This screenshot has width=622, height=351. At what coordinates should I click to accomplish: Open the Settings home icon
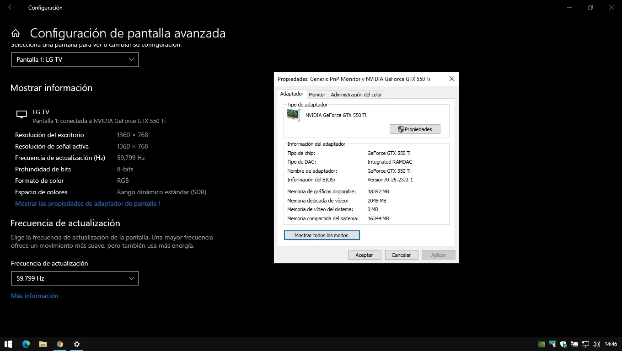pos(16,33)
